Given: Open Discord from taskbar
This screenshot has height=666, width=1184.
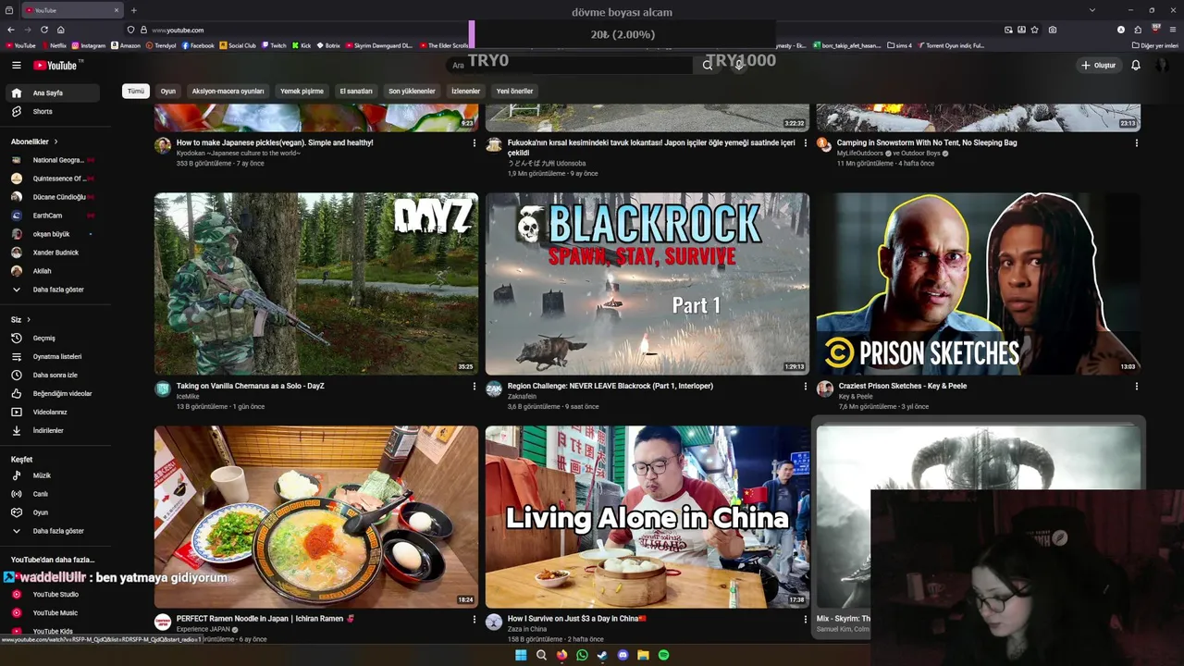Looking at the screenshot, I should tap(623, 655).
